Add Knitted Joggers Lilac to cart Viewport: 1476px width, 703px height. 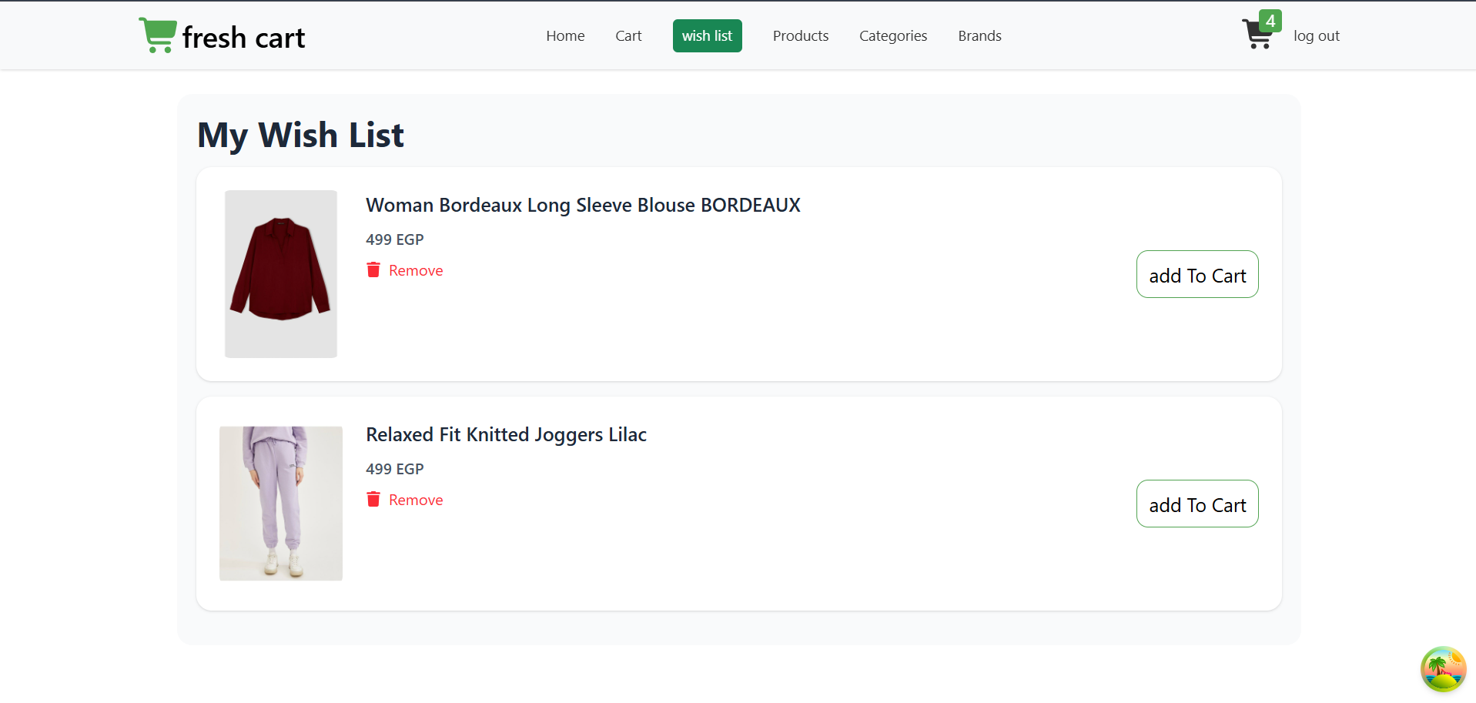(1197, 504)
